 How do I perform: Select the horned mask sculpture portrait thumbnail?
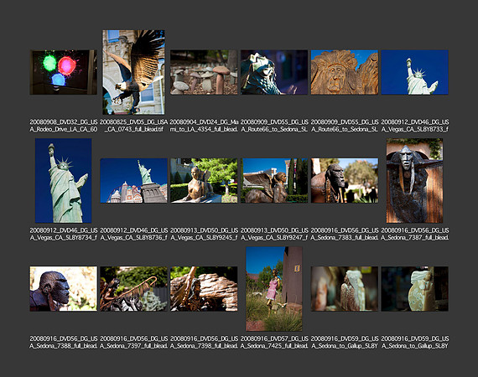tap(414, 181)
